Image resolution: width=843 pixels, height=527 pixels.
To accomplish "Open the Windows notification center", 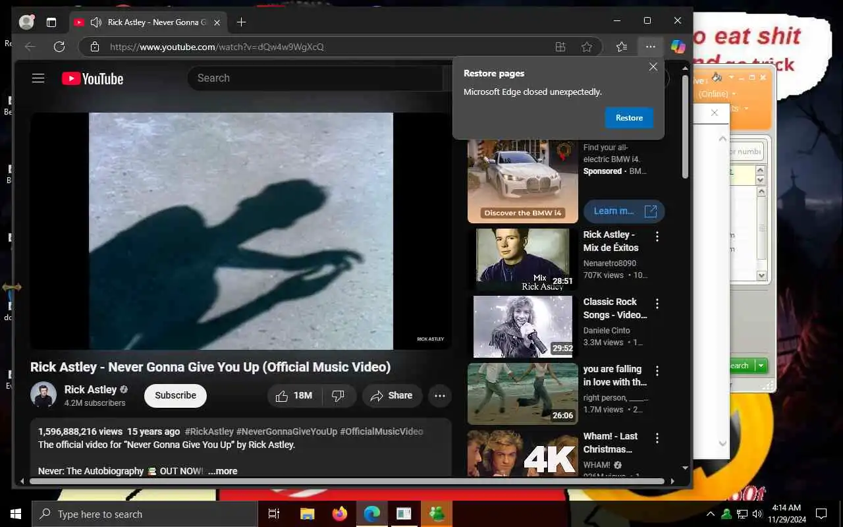I will [821, 514].
